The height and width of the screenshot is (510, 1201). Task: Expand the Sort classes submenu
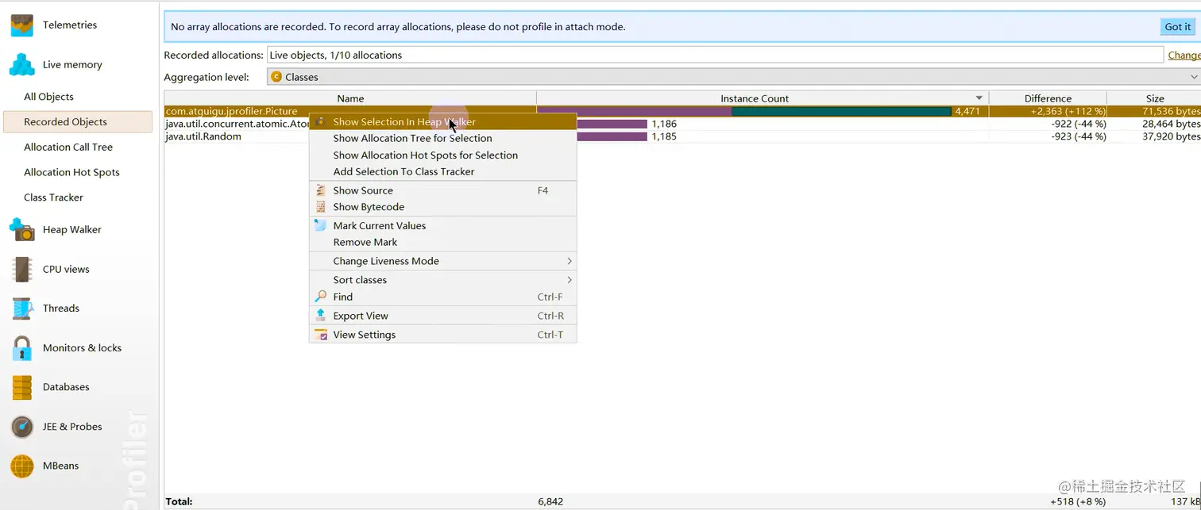(x=442, y=280)
